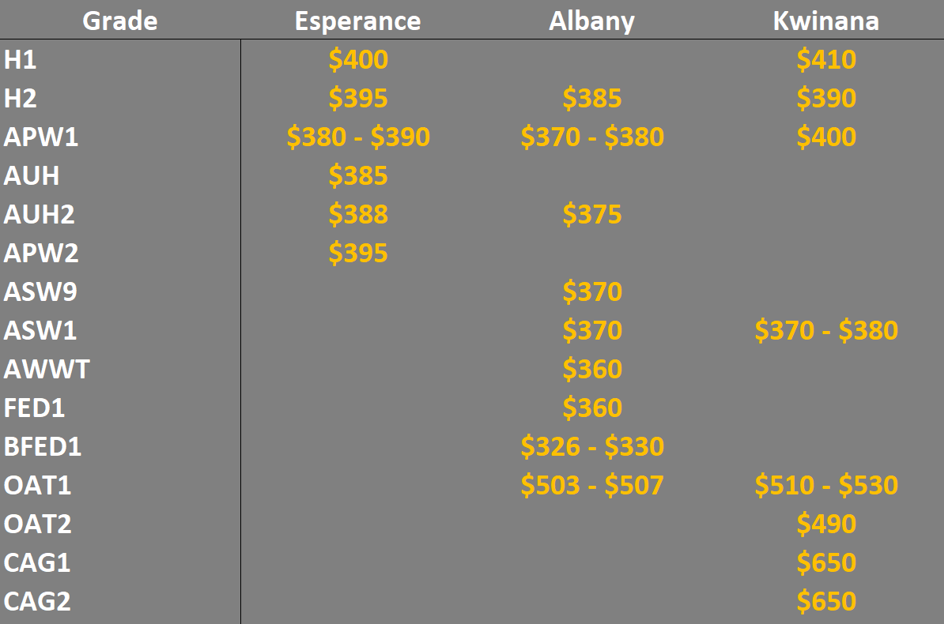Select the $400 Esperance H1 price
Screen dimensions: 944x624
click(x=358, y=59)
